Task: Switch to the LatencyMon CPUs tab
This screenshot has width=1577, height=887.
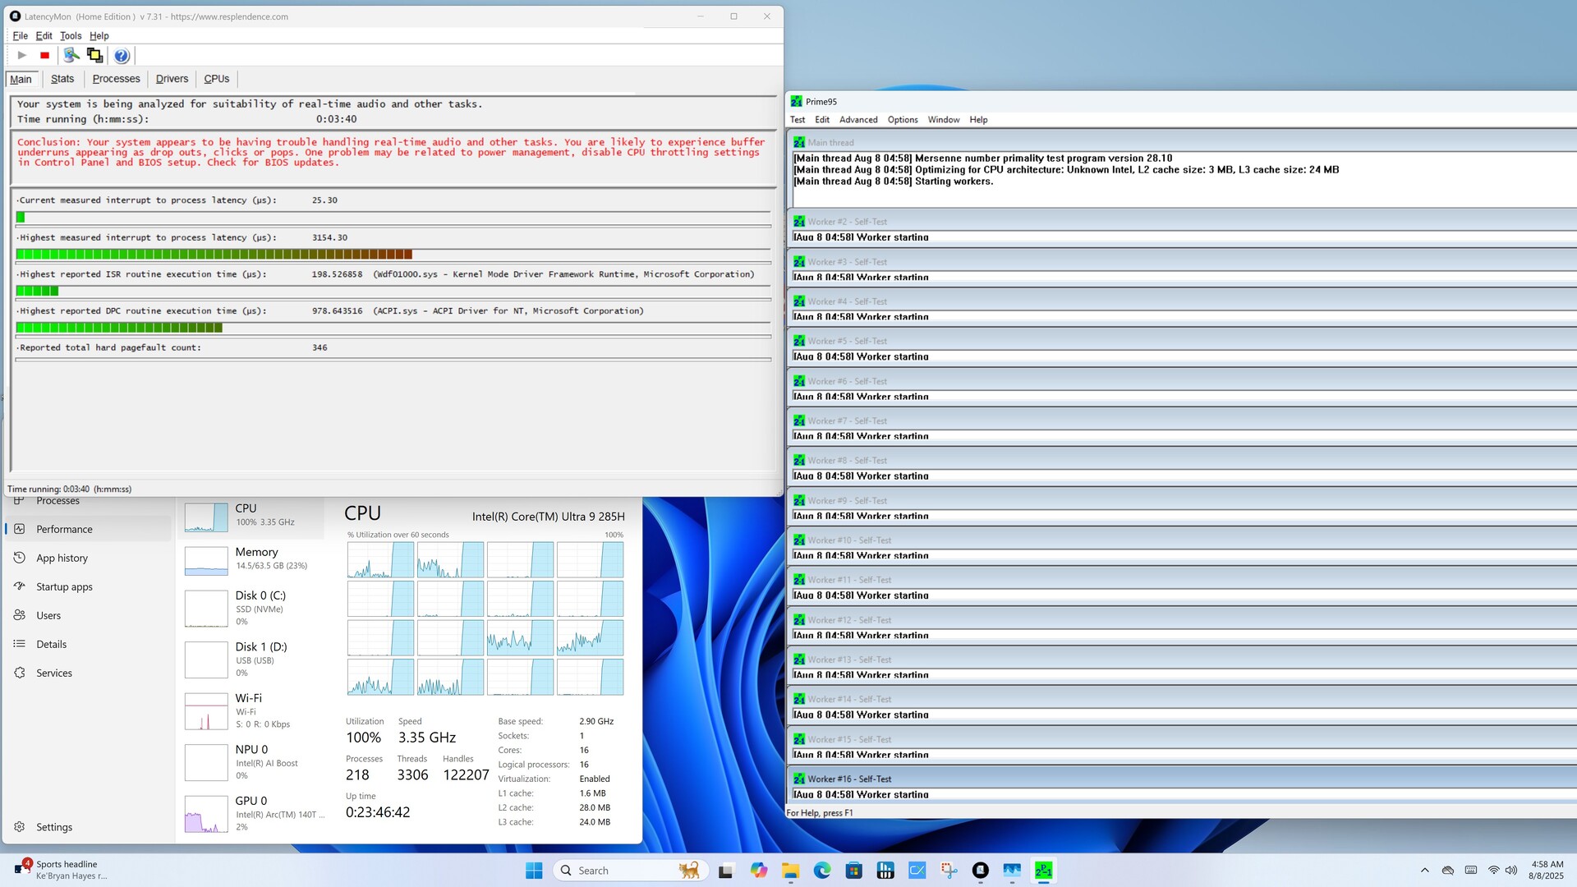Action: click(217, 79)
